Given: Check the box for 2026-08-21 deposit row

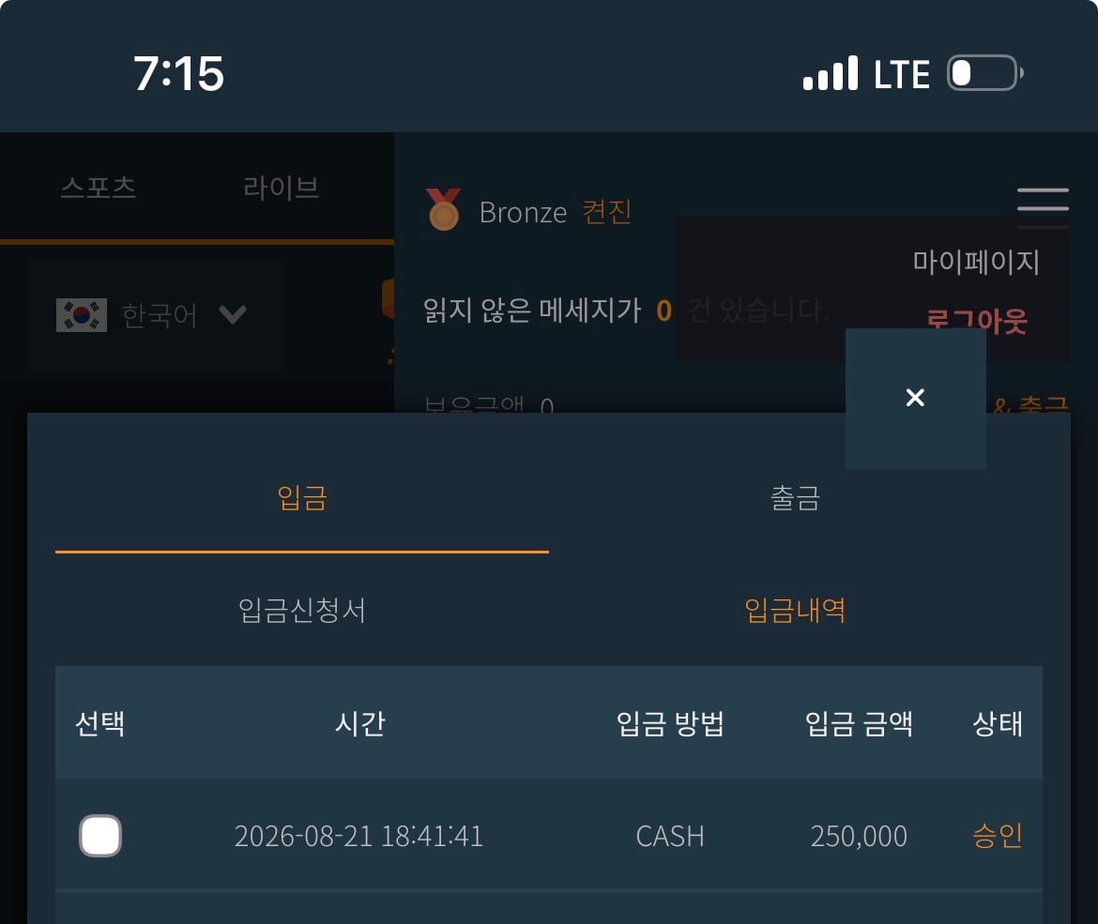Looking at the screenshot, I should pyautogui.click(x=100, y=835).
